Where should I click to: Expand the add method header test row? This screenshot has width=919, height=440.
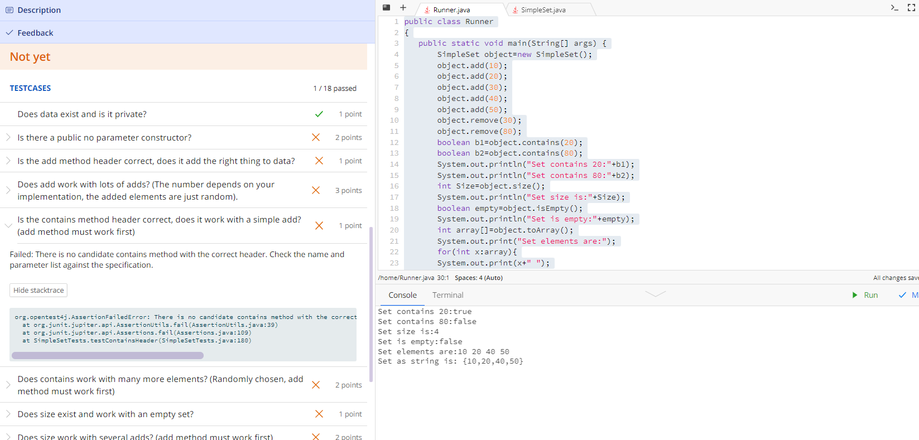(8, 161)
